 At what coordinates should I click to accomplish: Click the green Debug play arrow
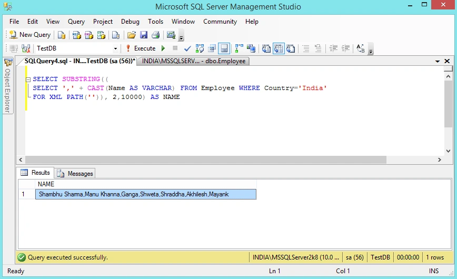(x=163, y=48)
